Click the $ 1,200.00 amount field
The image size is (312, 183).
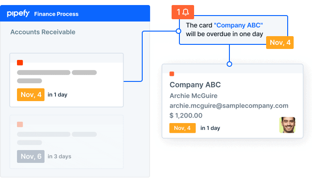(x=186, y=115)
